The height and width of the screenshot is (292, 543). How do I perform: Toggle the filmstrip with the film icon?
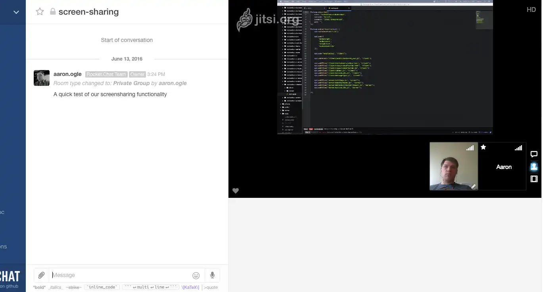pos(534,178)
